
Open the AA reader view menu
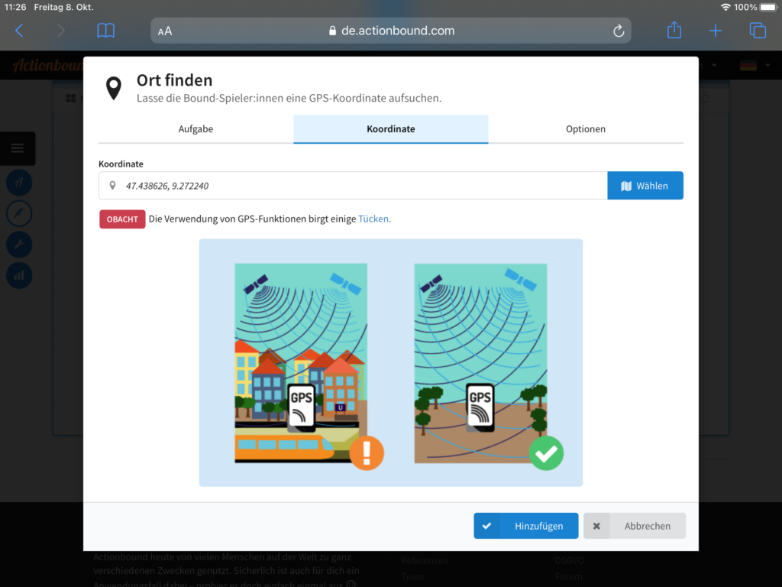165,31
